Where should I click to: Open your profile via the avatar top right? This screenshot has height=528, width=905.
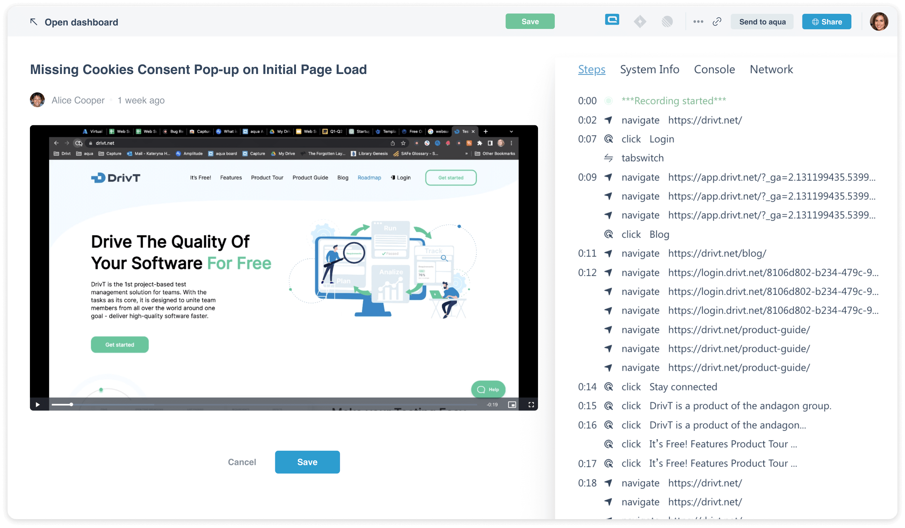coord(879,21)
